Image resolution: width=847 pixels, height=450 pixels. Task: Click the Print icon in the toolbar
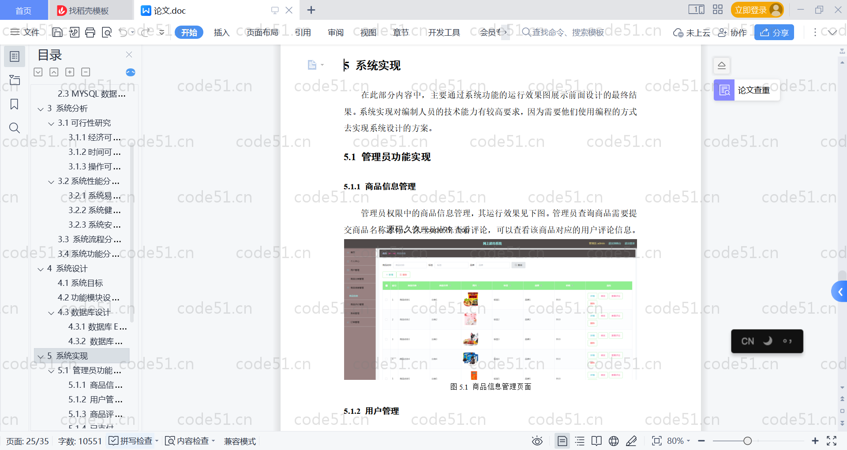pyautogui.click(x=90, y=32)
